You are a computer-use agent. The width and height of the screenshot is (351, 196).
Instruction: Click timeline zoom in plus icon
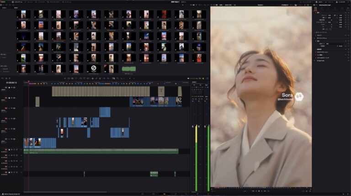tap(134, 78)
